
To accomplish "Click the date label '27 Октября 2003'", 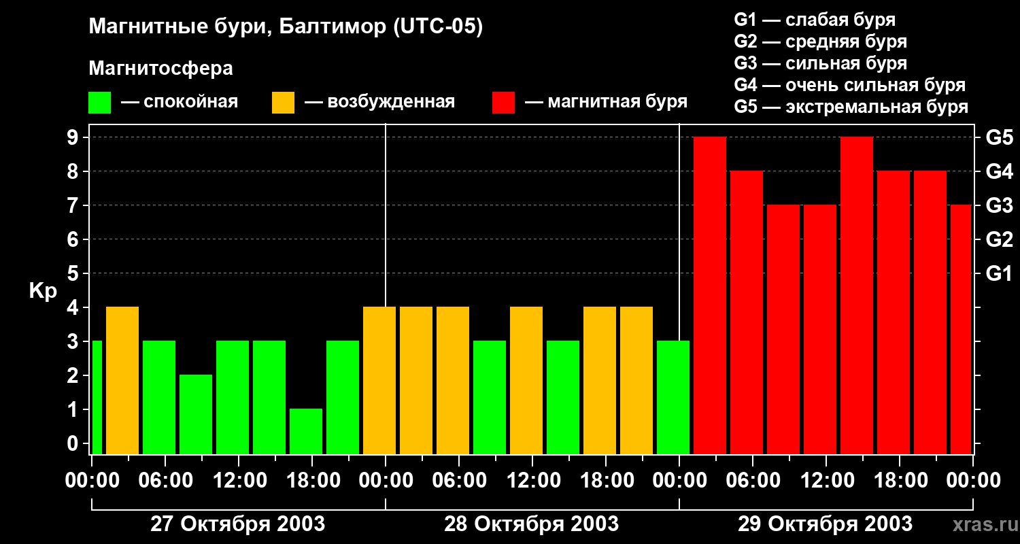I will (237, 524).
